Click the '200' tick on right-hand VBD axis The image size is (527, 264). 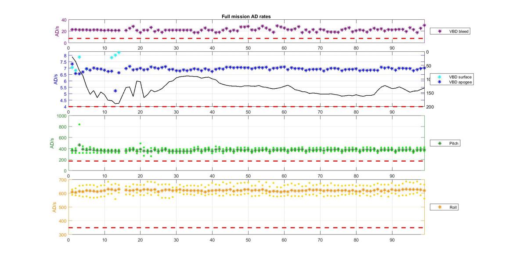point(430,107)
